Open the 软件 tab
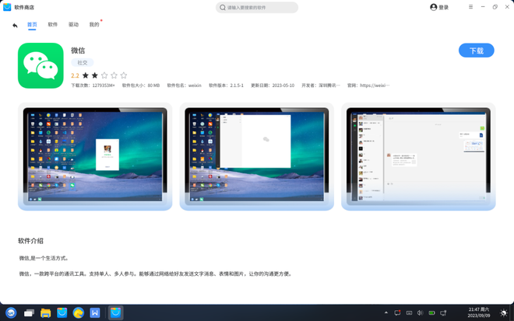 (x=53, y=25)
